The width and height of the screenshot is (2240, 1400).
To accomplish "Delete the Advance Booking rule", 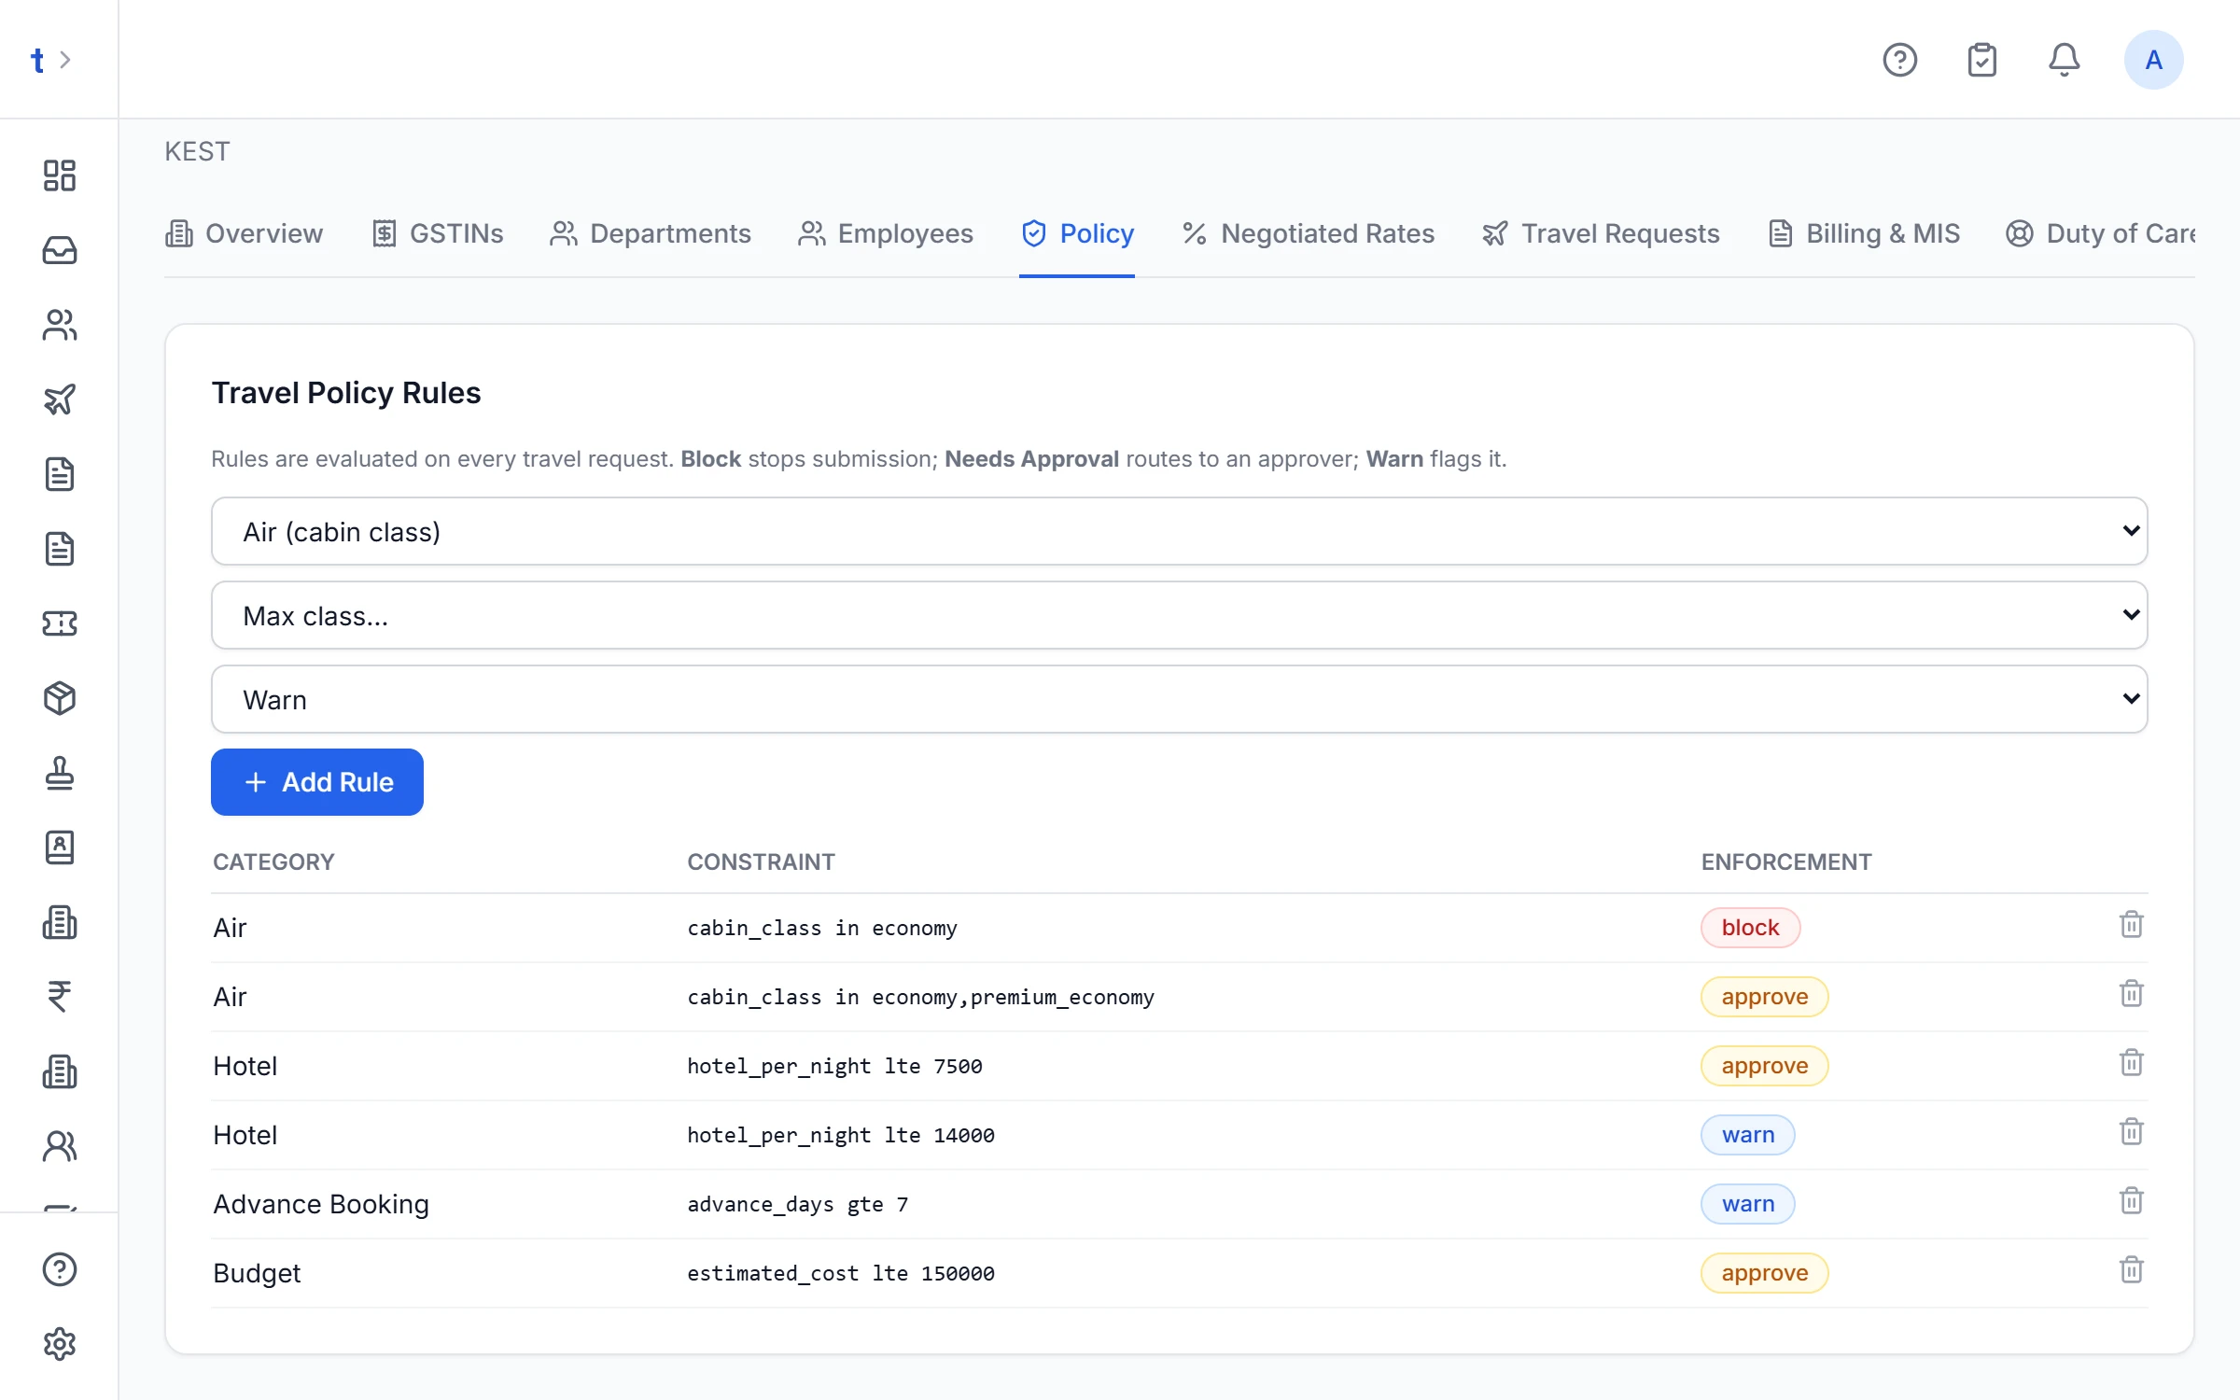I will [2131, 1201].
